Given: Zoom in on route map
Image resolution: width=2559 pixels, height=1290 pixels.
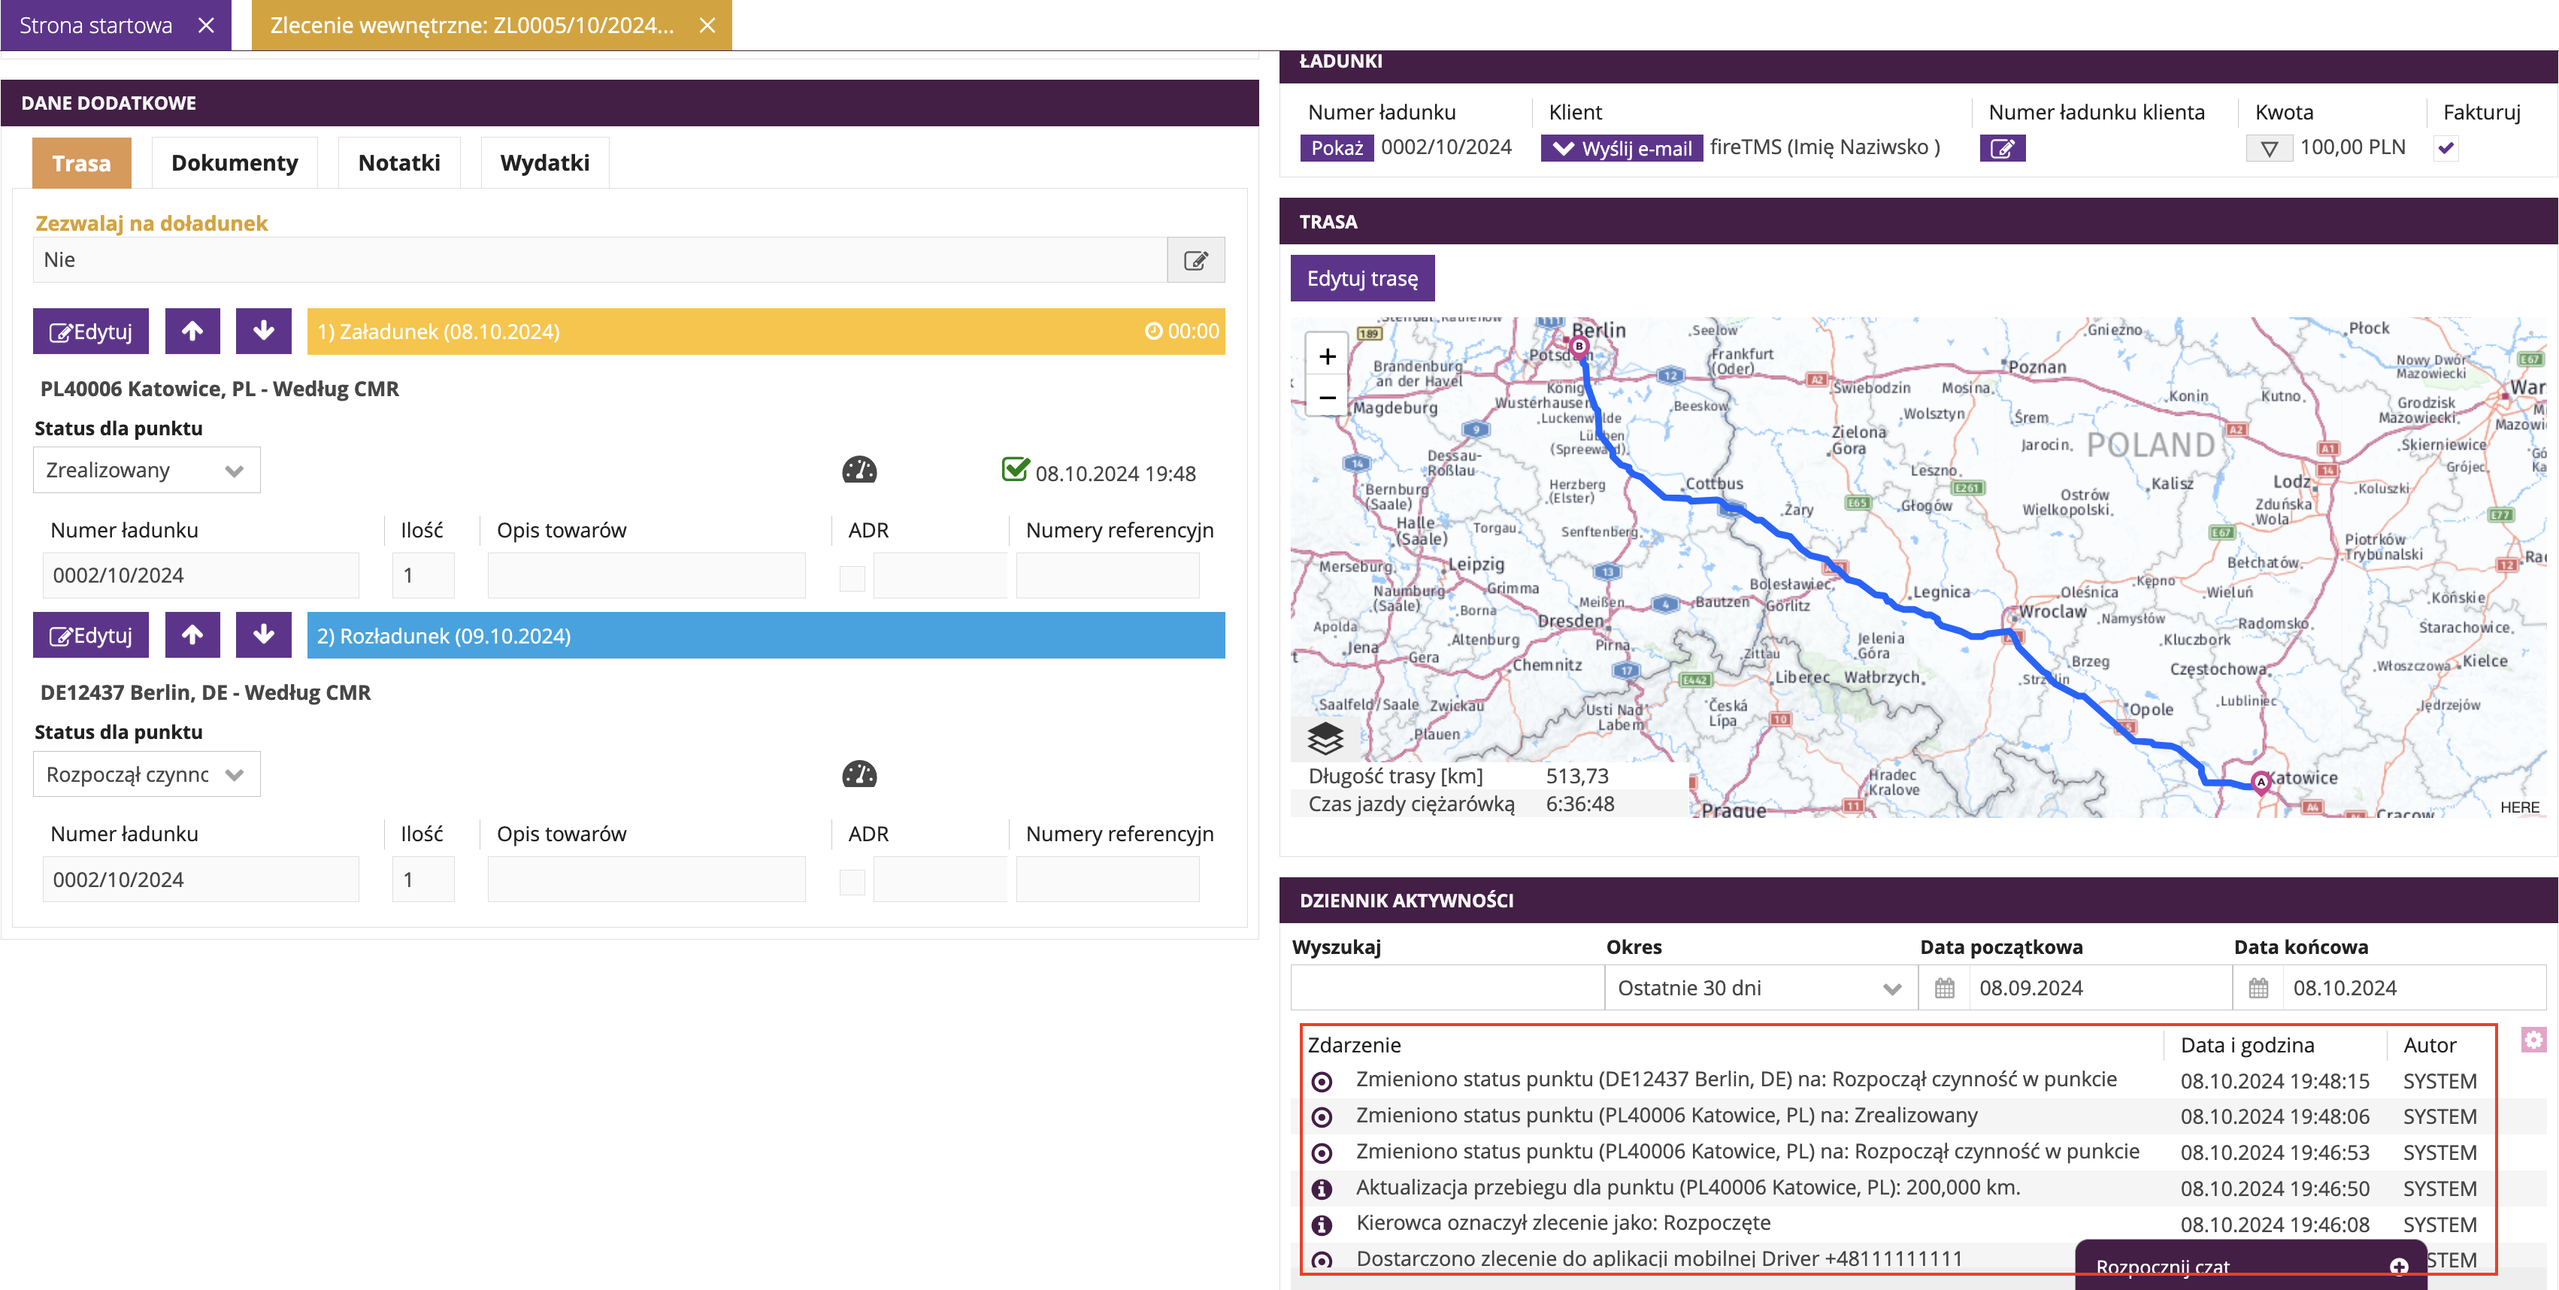Looking at the screenshot, I should click(1327, 356).
